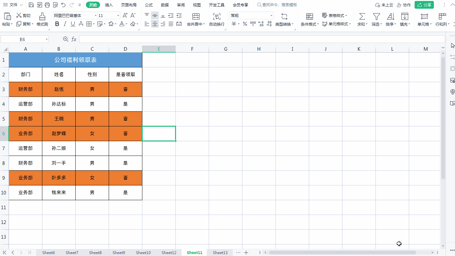The image size is (455, 256).
Task: Click the Cells (单元格) icon
Action: coord(424,16)
